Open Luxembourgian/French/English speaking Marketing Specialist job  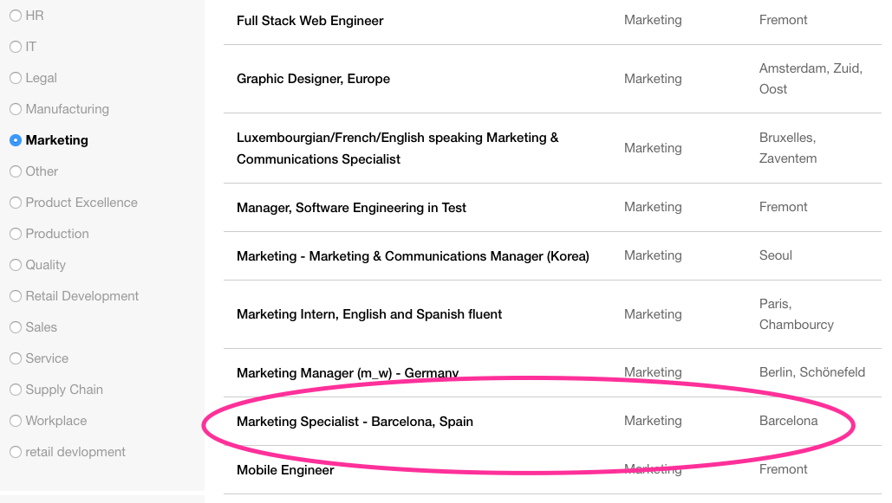(398, 148)
